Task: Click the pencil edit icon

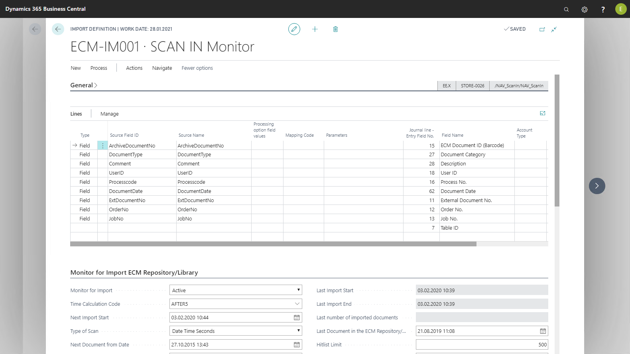Action: point(294,29)
